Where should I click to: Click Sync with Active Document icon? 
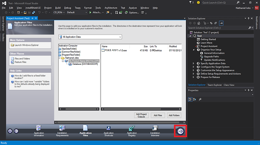click(x=211, y=23)
